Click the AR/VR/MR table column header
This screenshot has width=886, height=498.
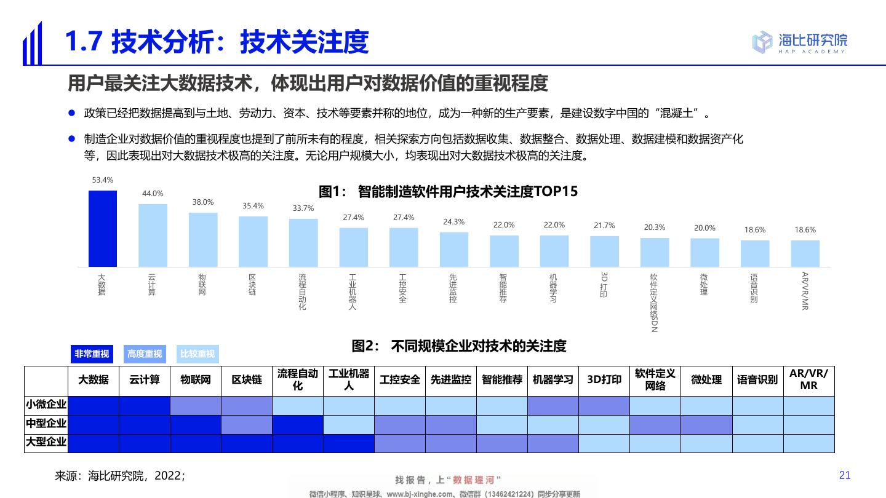coord(809,380)
